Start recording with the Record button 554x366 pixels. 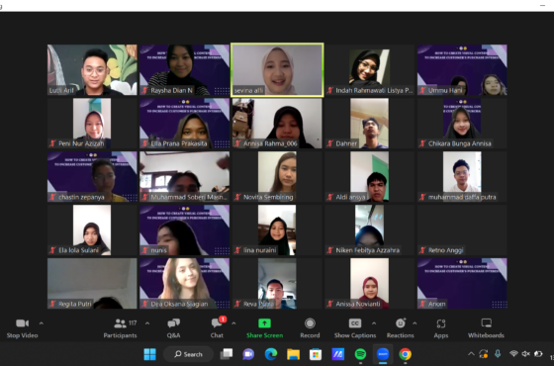[x=310, y=328]
